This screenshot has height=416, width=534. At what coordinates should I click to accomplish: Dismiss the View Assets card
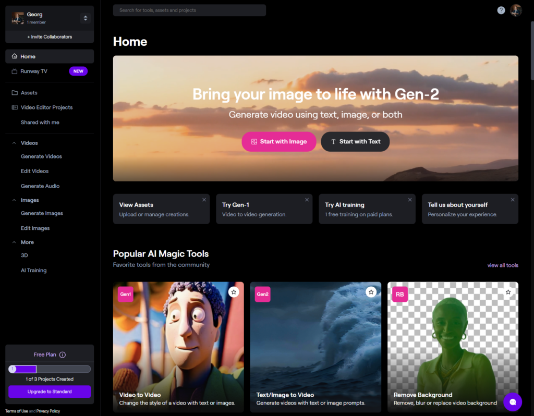(x=204, y=200)
